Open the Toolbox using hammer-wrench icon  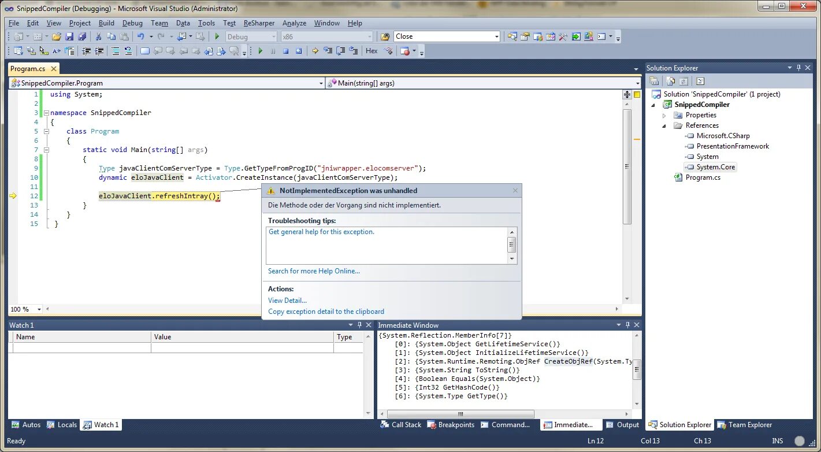tap(563, 36)
